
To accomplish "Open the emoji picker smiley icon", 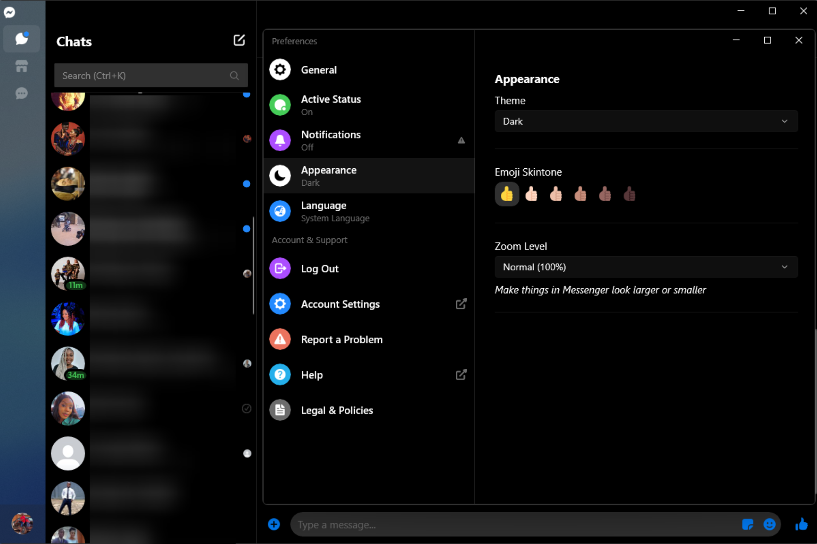I will pyautogui.click(x=769, y=524).
